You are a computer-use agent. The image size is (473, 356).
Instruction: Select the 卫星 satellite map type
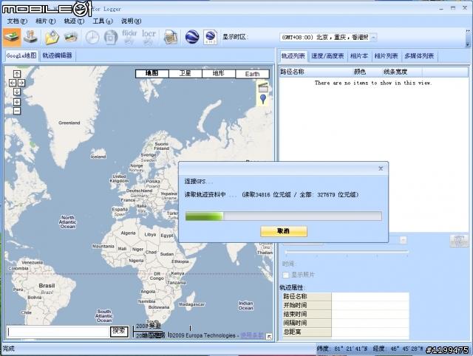pos(186,74)
